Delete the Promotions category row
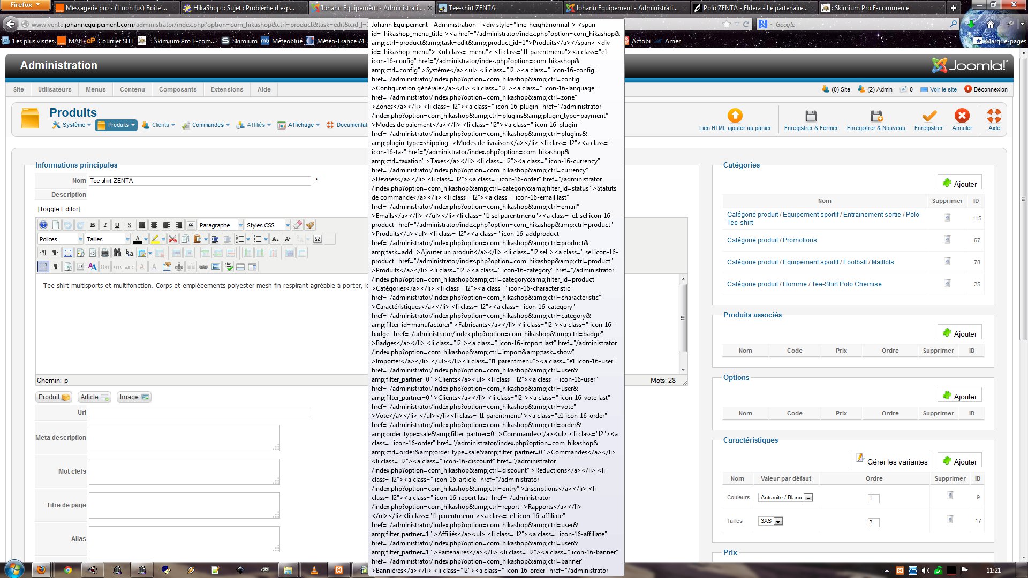Image resolution: width=1028 pixels, height=578 pixels. (948, 240)
